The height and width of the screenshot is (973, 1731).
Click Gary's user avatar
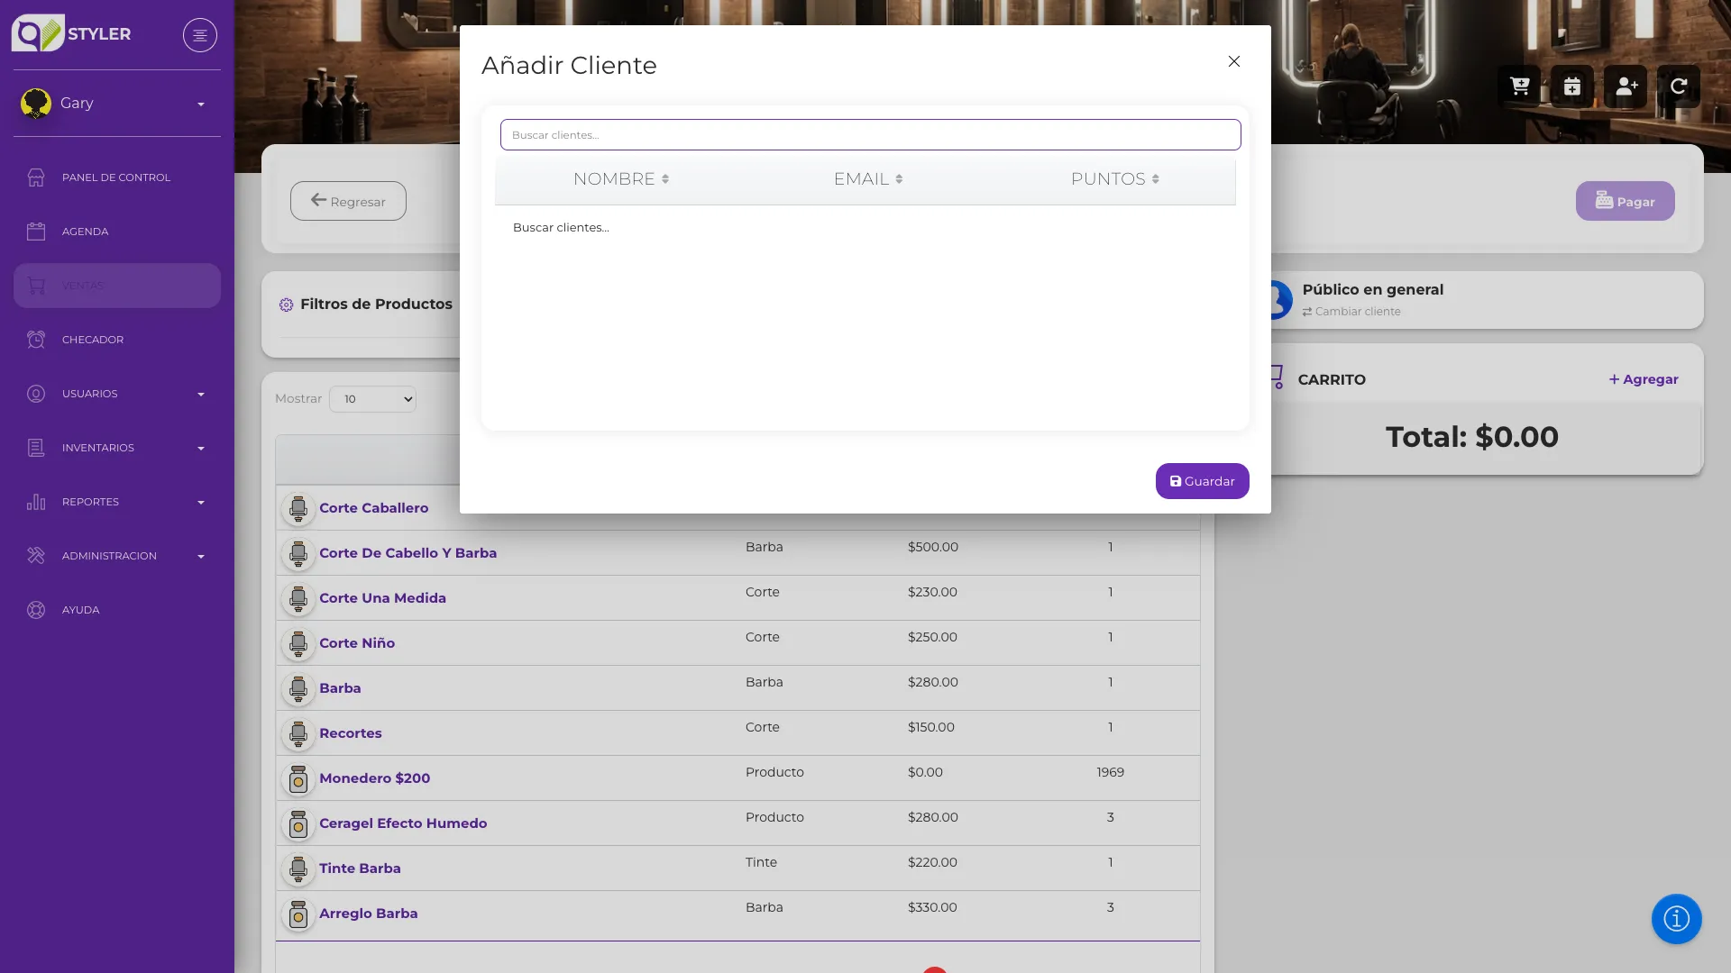coord(36,104)
